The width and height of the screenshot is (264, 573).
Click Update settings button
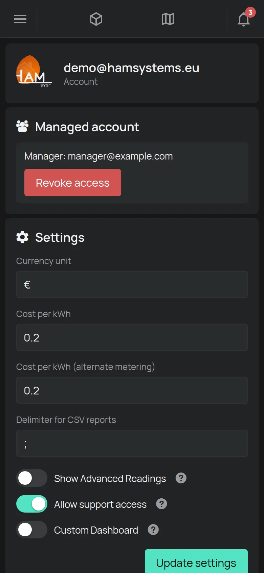coord(196,561)
